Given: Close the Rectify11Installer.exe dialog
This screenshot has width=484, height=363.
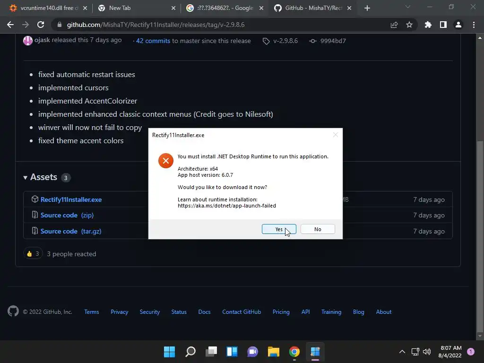Looking at the screenshot, I should click(x=335, y=135).
